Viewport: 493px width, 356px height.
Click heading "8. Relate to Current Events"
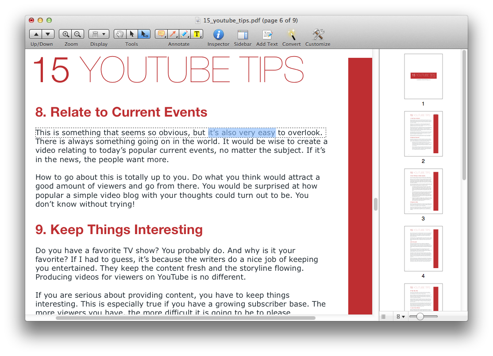click(x=121, y=112)
